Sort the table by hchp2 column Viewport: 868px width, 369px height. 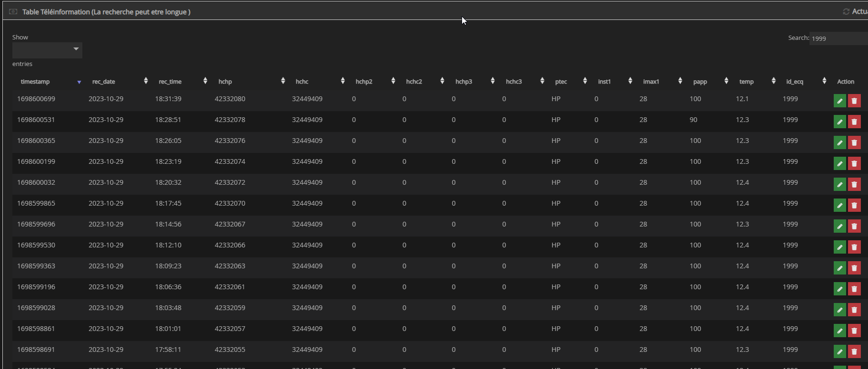373,82
